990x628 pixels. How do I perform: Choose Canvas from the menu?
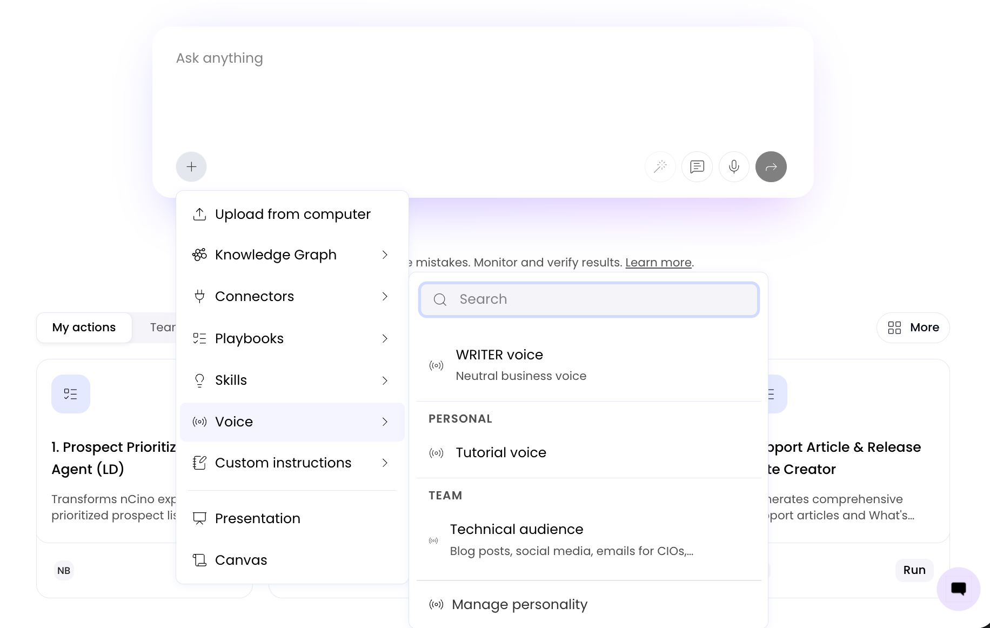292,560
